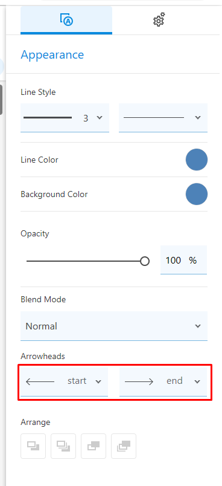Open the start arrowhead dropdown
Viewport: 222px width, 486px height.
tap(65, 381)
